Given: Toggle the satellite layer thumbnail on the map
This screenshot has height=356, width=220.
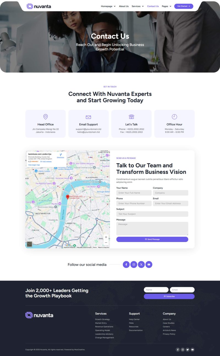Looking at the screenshot, I should click(x=29, y=244).
